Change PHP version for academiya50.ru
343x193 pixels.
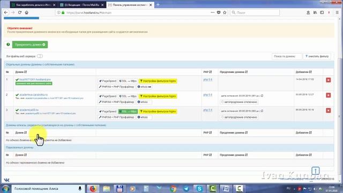(x=207, y=110)
